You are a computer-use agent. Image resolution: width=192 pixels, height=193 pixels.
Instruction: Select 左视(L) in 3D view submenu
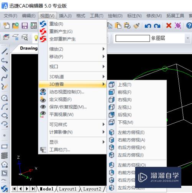pos(137,107)
